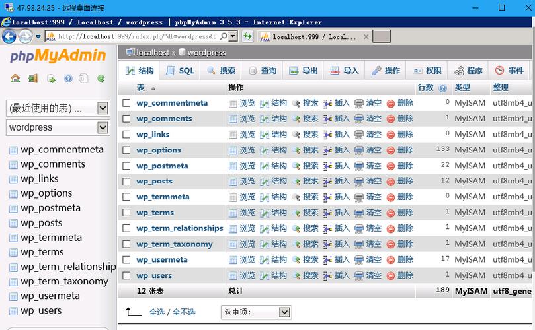The image size is (535, 330).
Task: Open the phpMyAdmin documentation help icon
Action: [x=68, y=79]
